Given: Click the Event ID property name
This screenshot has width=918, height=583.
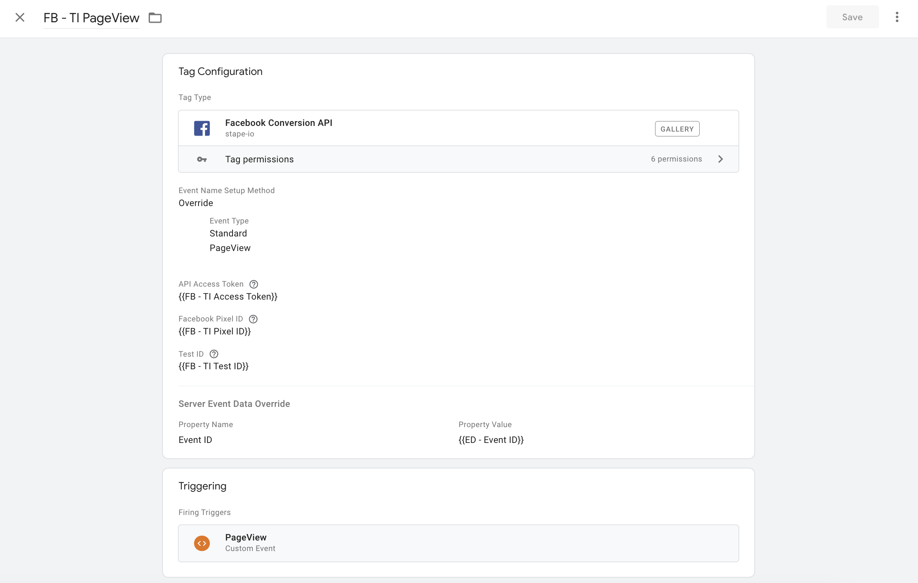Looking at the screenshot, I should coord(195,440).
